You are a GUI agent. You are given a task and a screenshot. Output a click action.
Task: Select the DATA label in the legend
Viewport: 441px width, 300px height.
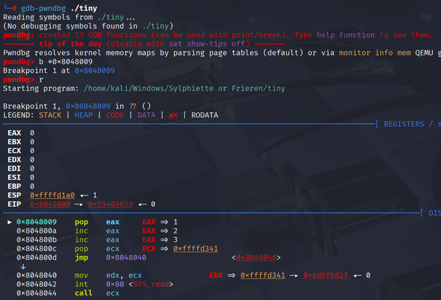coord(146,115)
